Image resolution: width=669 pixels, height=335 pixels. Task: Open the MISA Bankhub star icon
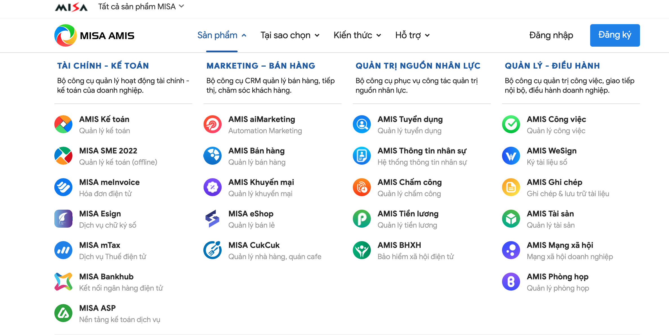point(63,282)
